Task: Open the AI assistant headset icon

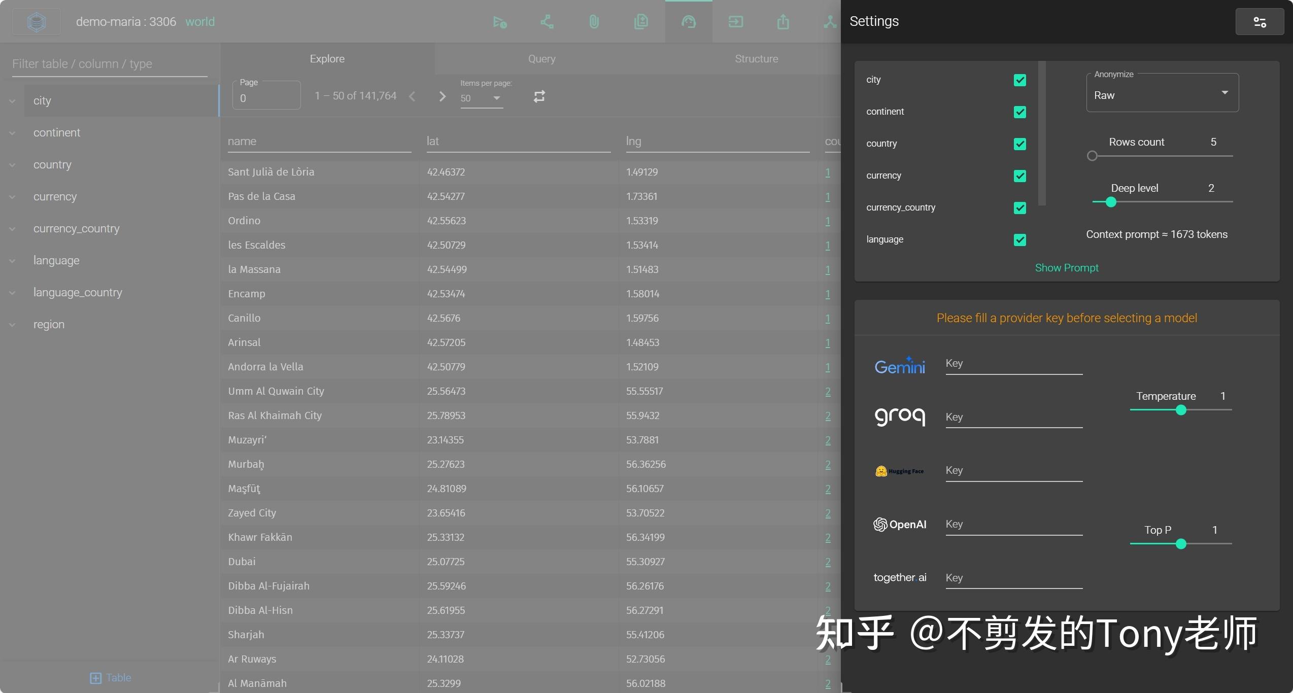Action: click(x=688, y=21)
